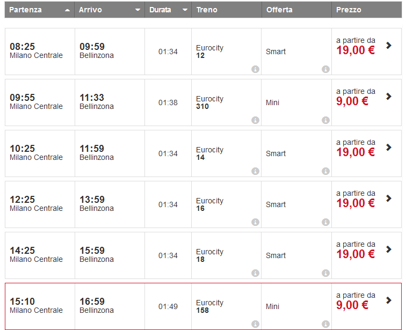Expand the 12:25 trip price arrow
The image size is (406, 330).
point(389,199)
